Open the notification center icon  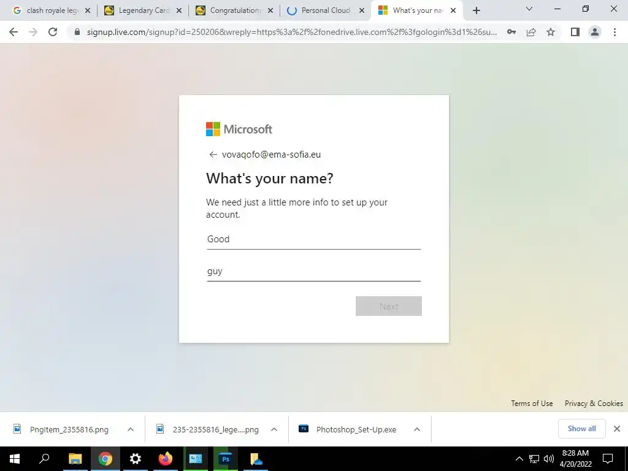coord(608,459)
